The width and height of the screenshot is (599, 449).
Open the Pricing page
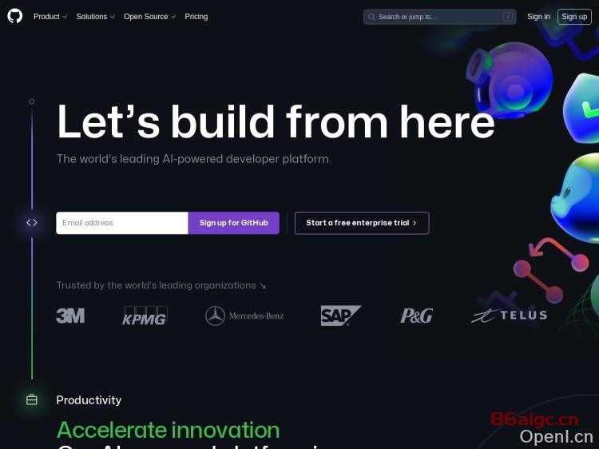[196, 17]
